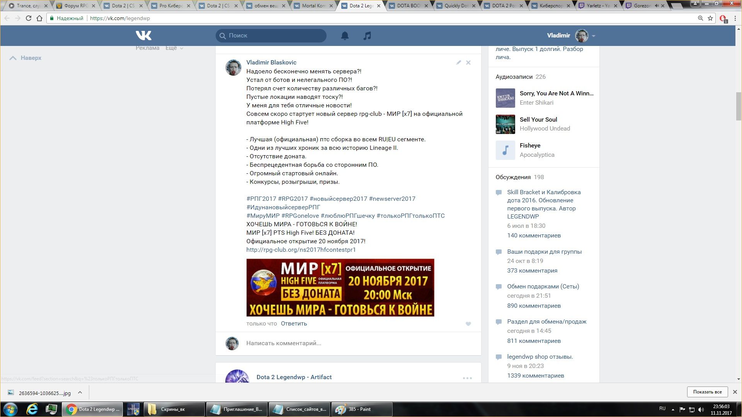
Task: Bookmark page with star icon
Action: pyautogui.click(x=710, y=18)
